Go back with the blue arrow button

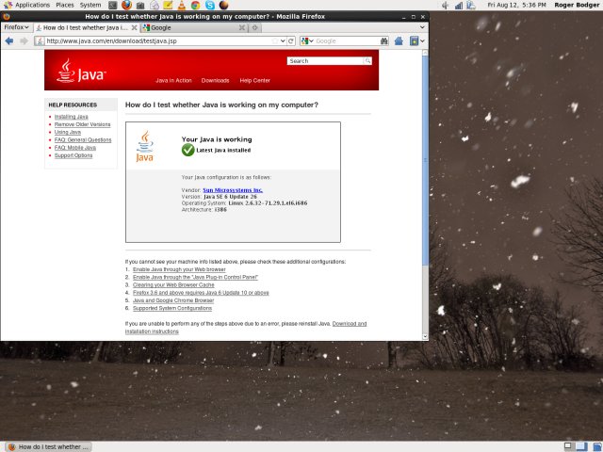pos(9,40)
